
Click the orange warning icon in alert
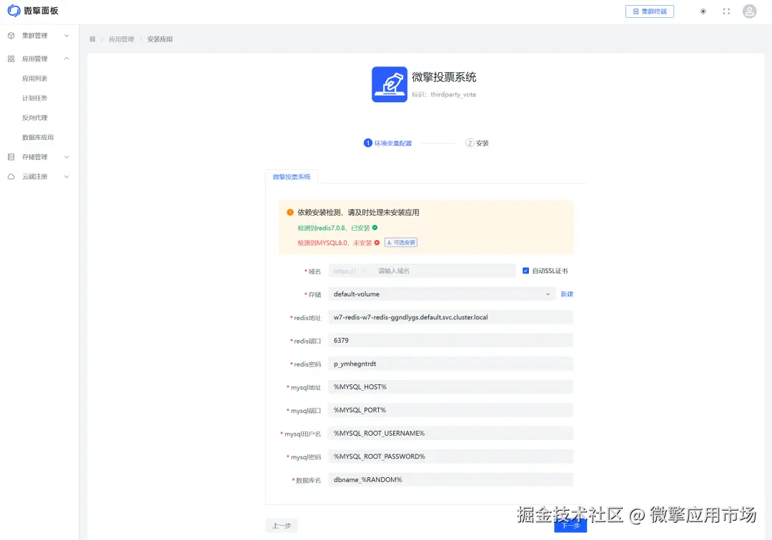(x=290, y=212)
